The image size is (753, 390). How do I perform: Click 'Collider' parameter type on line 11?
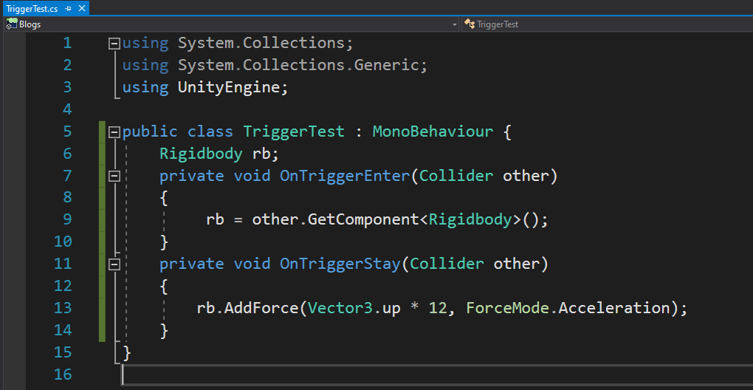pyautogui.click(x=447, y=264)
